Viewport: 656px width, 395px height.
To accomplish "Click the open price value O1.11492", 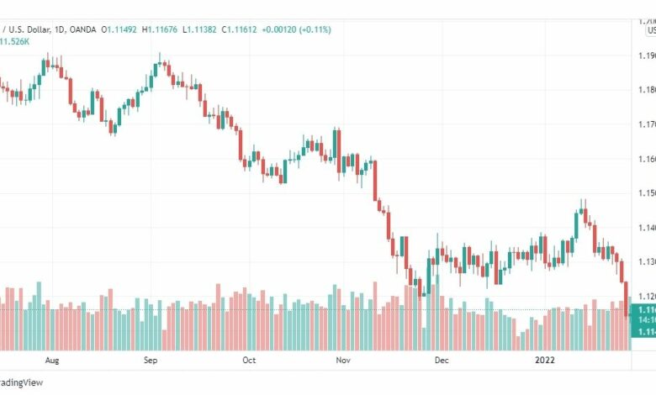I will [119, 29].
